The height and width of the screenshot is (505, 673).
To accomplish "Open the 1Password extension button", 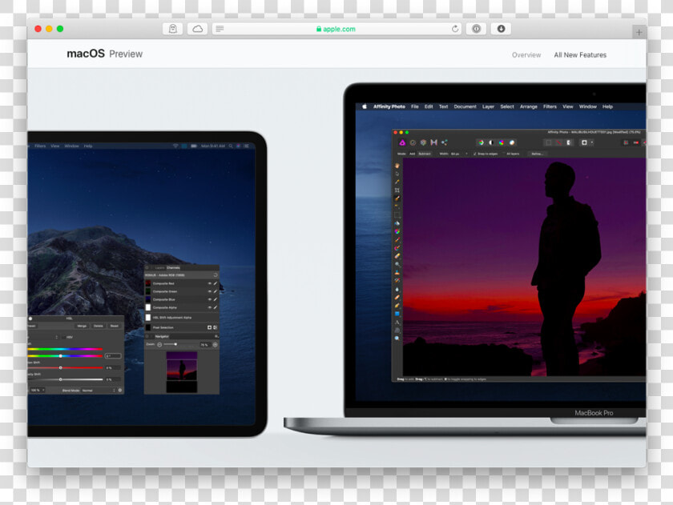I will [476, 29].
